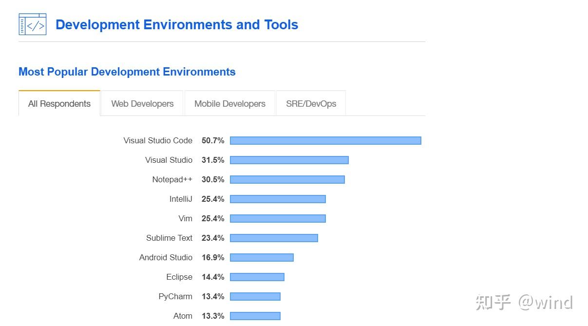The width and height of the screenshot is (588, 326).
Task: Click the Most Popular Development Environments heading
Action: [127, 72]
